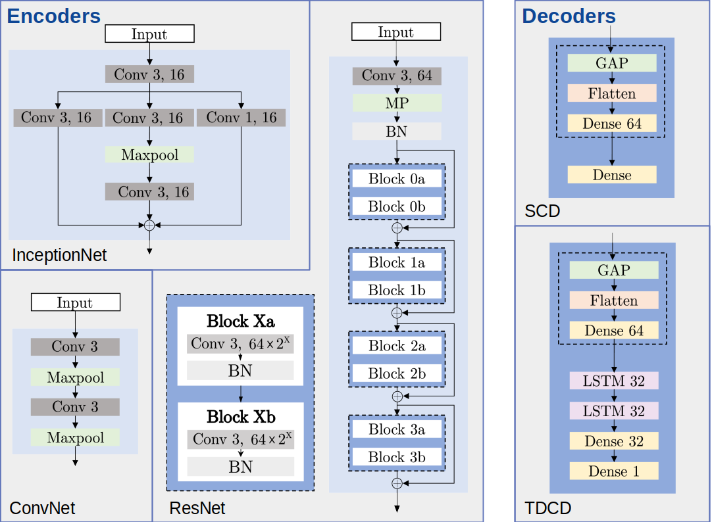The image size is (712, 522).
Task: Click the Dense 32 layer in TDCD
Action: pyautogui.click(x=614, y=441)
